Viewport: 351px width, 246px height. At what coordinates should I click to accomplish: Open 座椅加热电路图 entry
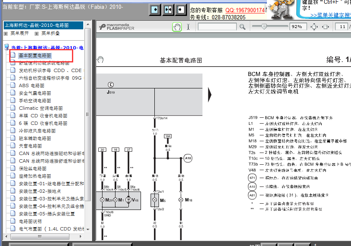35,176
